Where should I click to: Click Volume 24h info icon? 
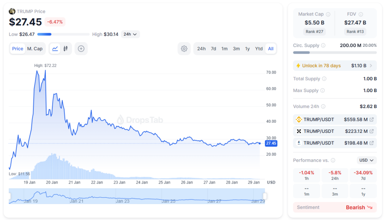click(323, 107)
